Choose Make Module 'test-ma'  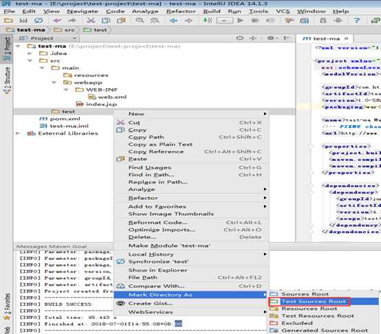coord(191,245)
